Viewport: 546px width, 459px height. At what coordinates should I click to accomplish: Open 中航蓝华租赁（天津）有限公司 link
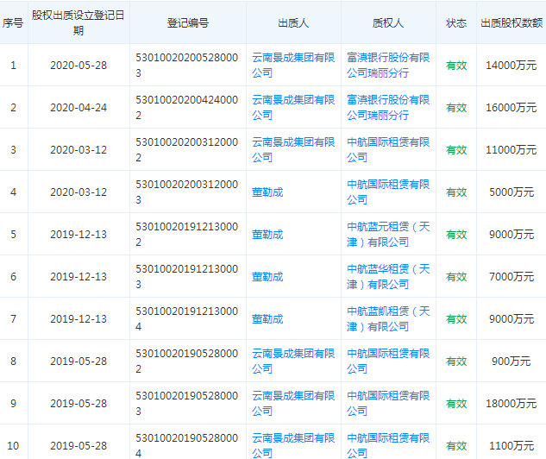(x=388, y=276)
